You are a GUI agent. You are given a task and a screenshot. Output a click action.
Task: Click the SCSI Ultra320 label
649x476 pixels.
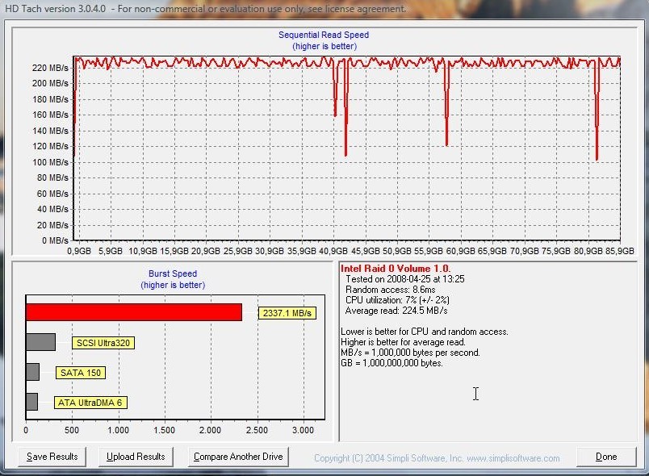103,343
